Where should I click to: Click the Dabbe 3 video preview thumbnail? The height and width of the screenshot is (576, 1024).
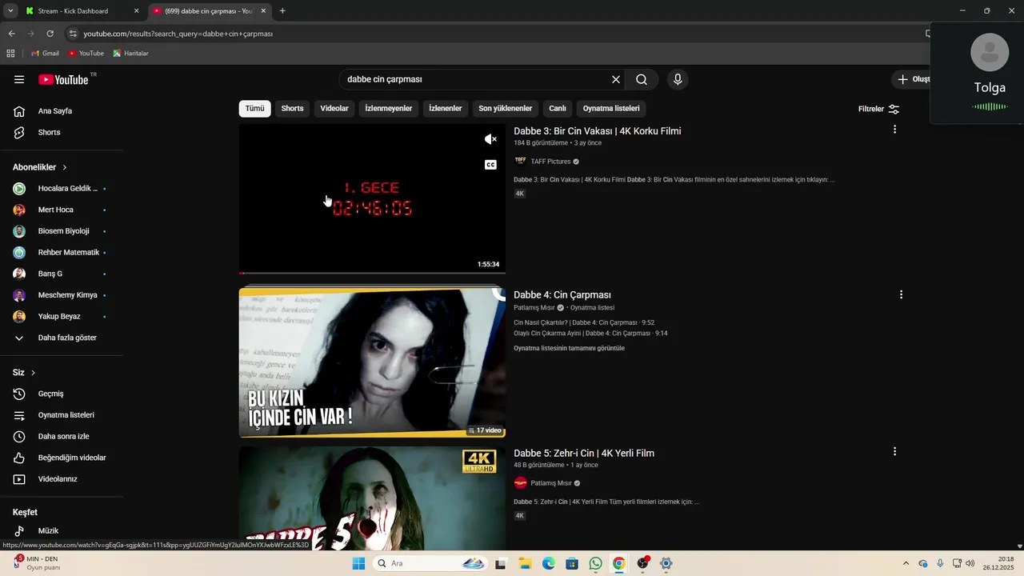(x=372, y=198)
